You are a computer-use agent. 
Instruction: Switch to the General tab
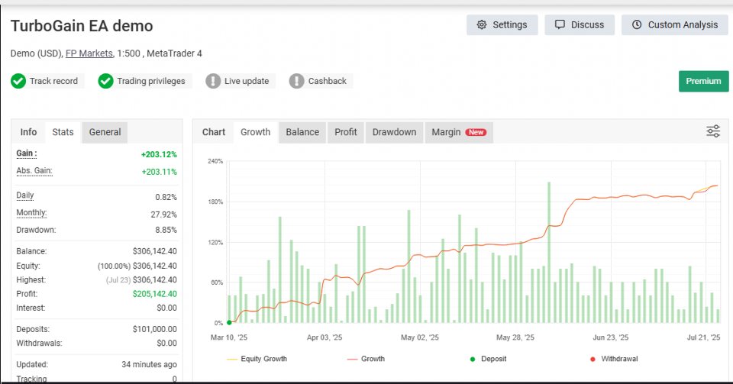point(105,132)
